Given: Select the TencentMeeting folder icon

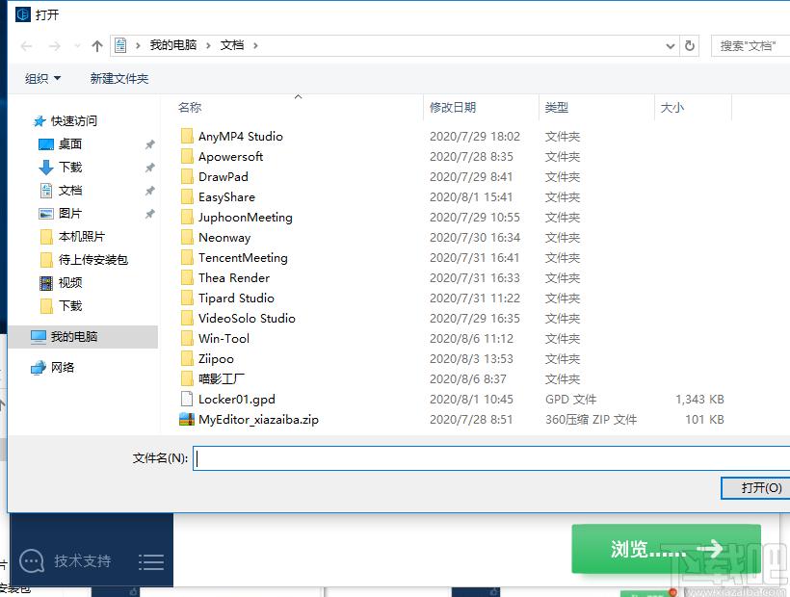Looking at the screenshot, I should click(187, 257).
